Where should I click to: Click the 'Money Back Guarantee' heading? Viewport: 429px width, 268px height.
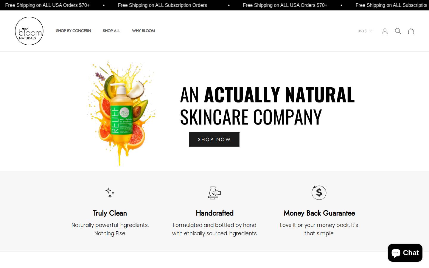click(319, 213)
